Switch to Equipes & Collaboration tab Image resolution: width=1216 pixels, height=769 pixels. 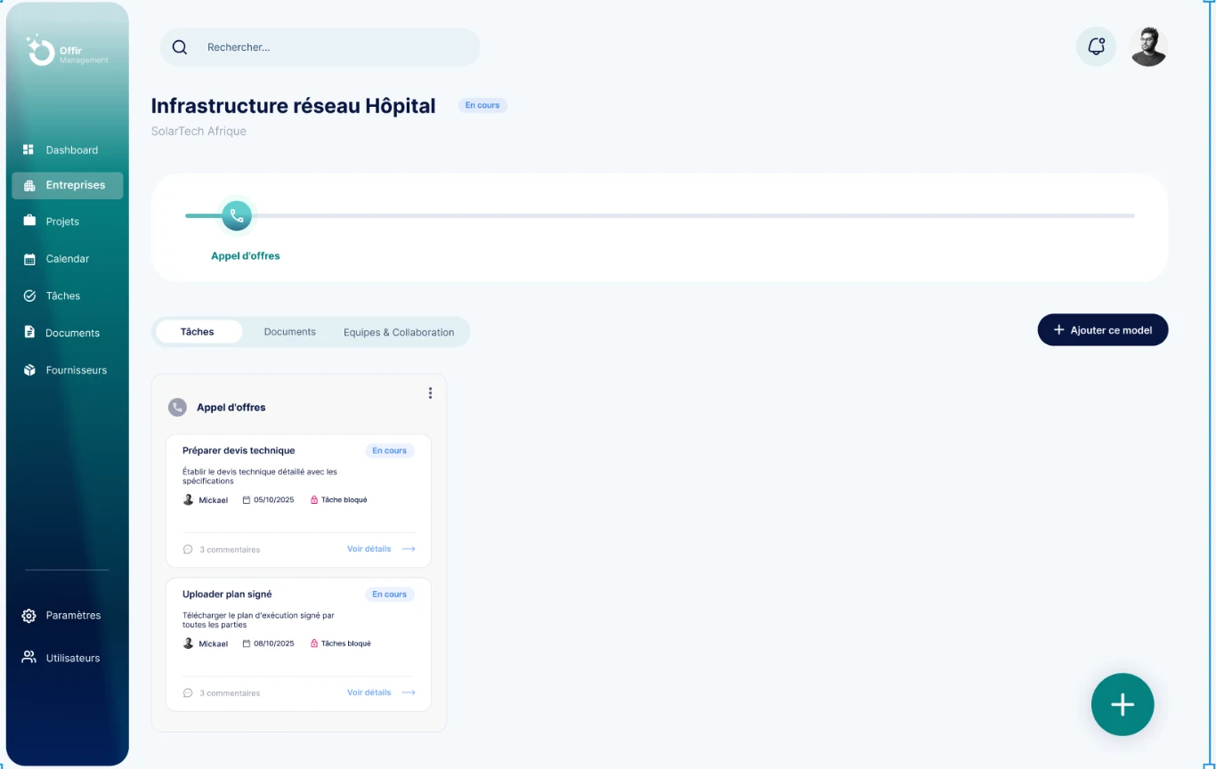(399, 332)
